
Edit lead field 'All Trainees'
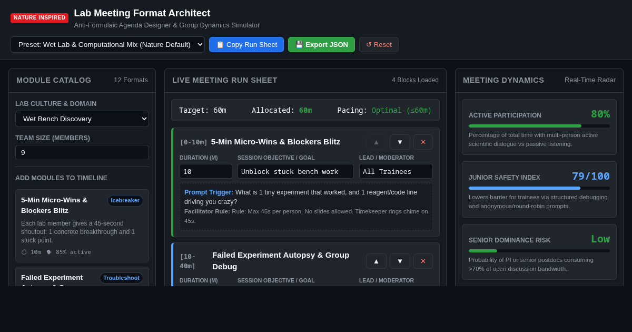[x=396, y=171]
